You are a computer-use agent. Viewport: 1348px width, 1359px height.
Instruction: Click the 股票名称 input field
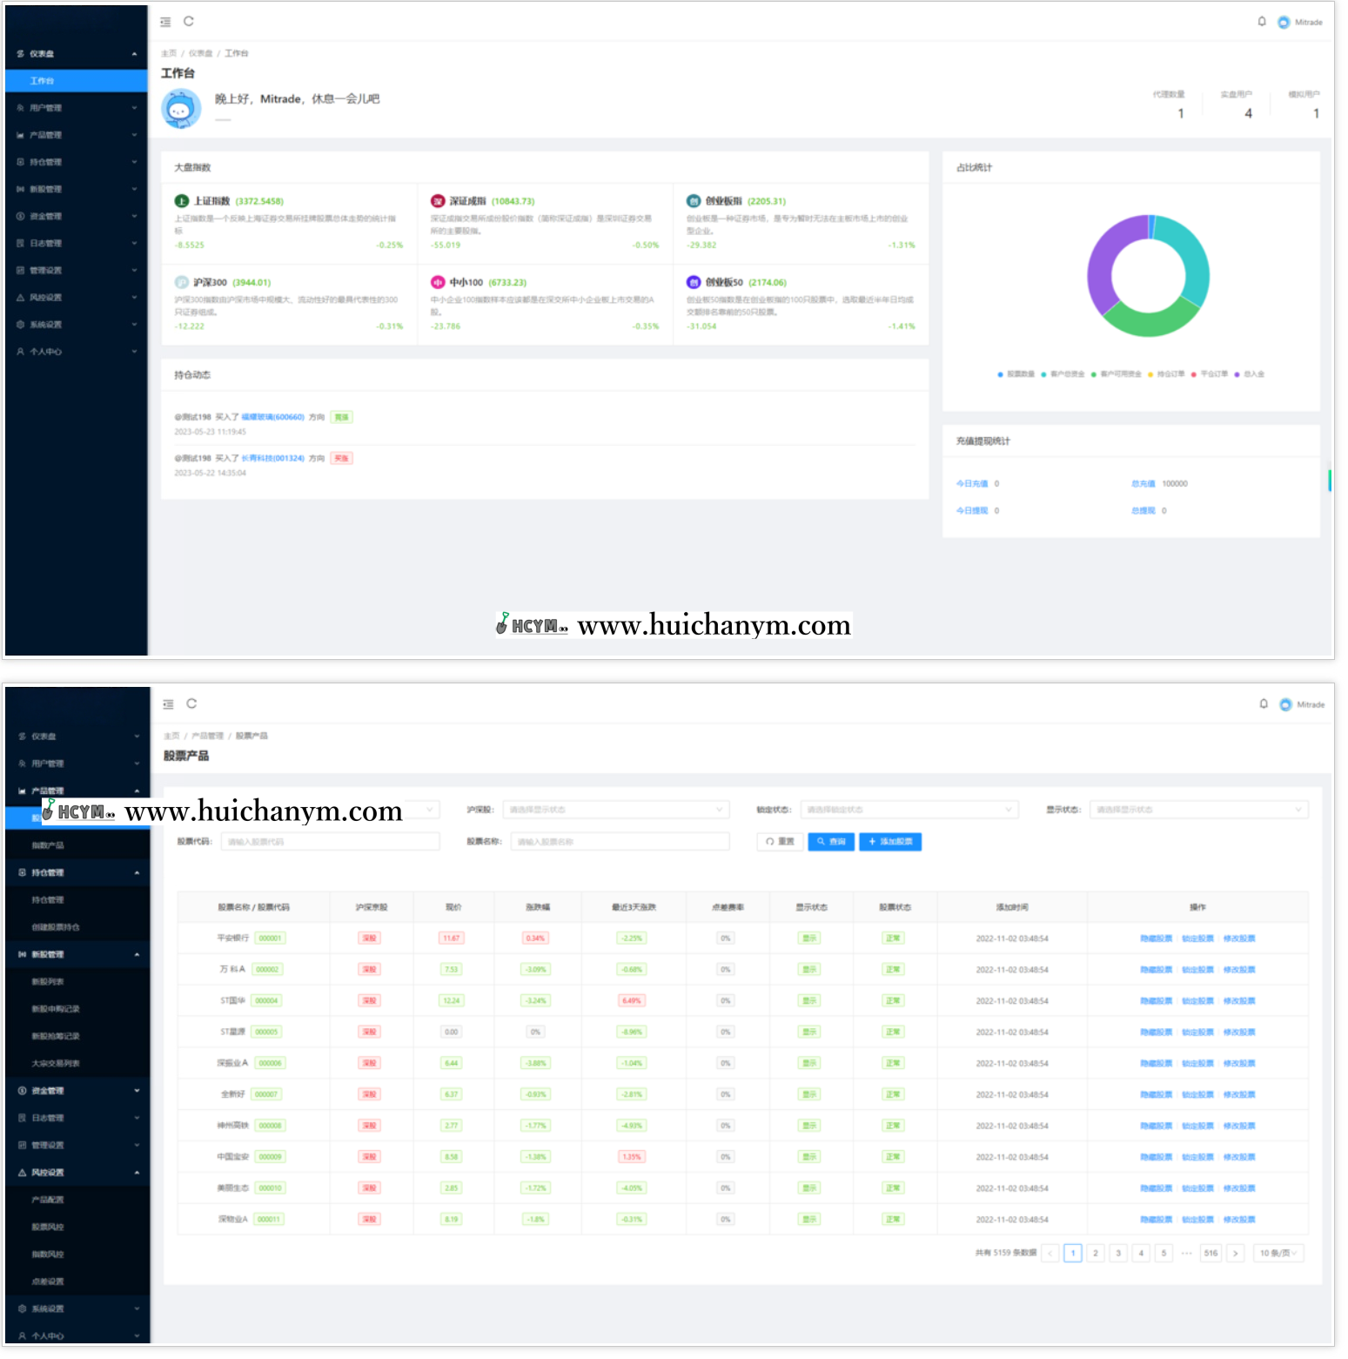620,842
